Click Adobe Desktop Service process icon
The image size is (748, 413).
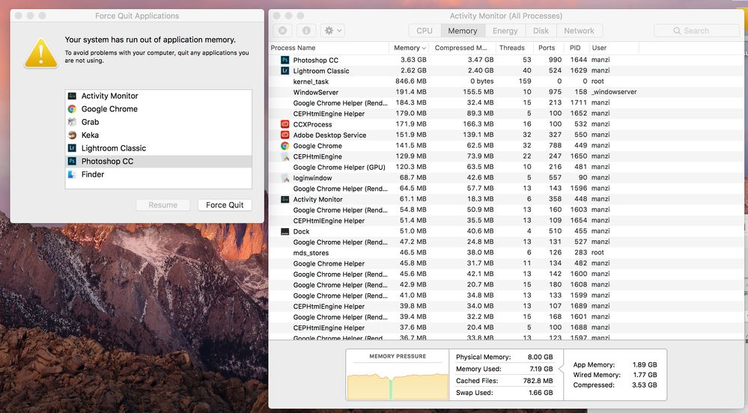pos(285,135)
